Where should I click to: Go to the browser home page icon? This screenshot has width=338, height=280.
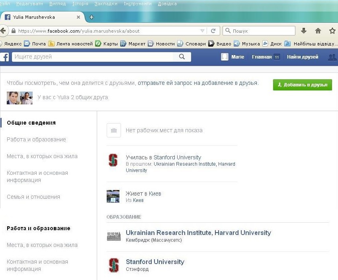point(318,31)
